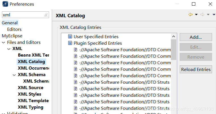The height and width of the screenshot is (114, 216).
Task: Open the back history dropdown arrow
Action: (x=196, y=14)
